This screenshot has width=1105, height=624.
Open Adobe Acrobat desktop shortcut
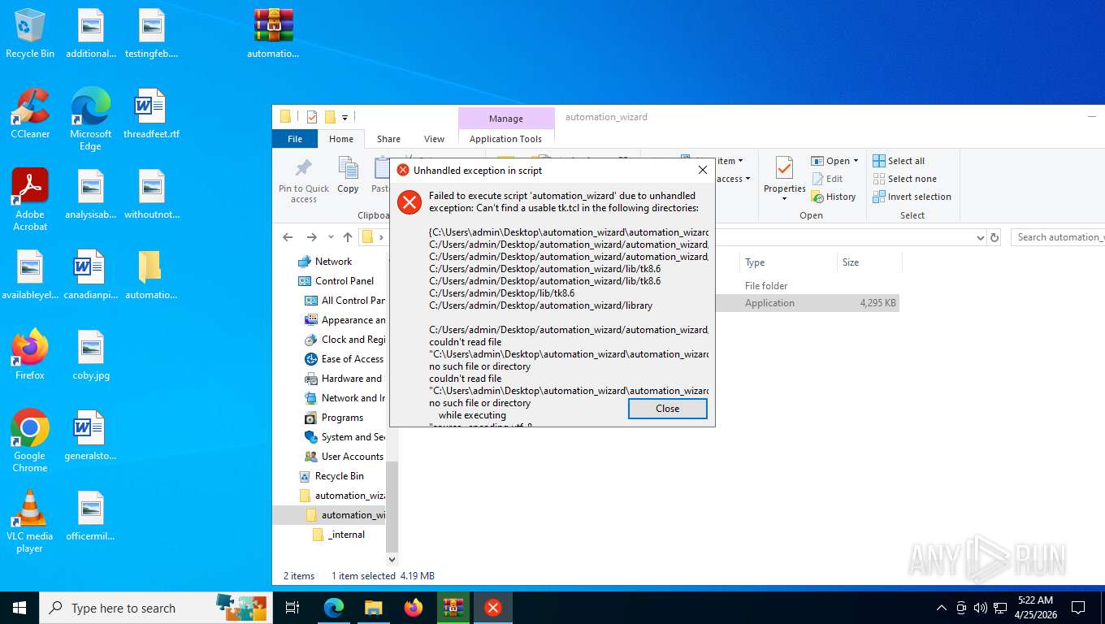point(30,199)
